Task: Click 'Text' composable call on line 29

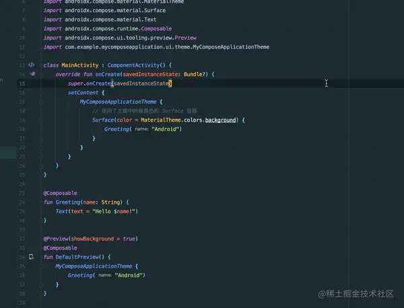Action: pyautogui.click(x=61, y=212)
